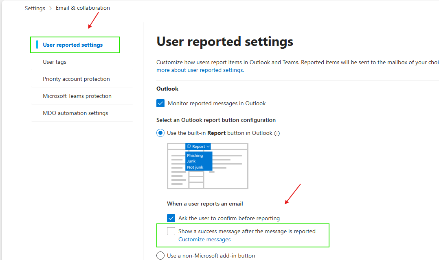Click the 'When a user reports an email' heading
Image resolution: width=439 pixels, height=260 pixels.
205,204
